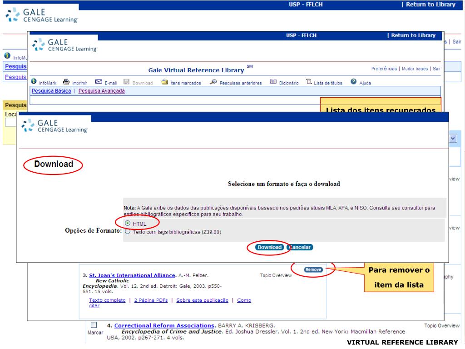
Task: Click the E-mail envelope icon
Action: [99, 82]
